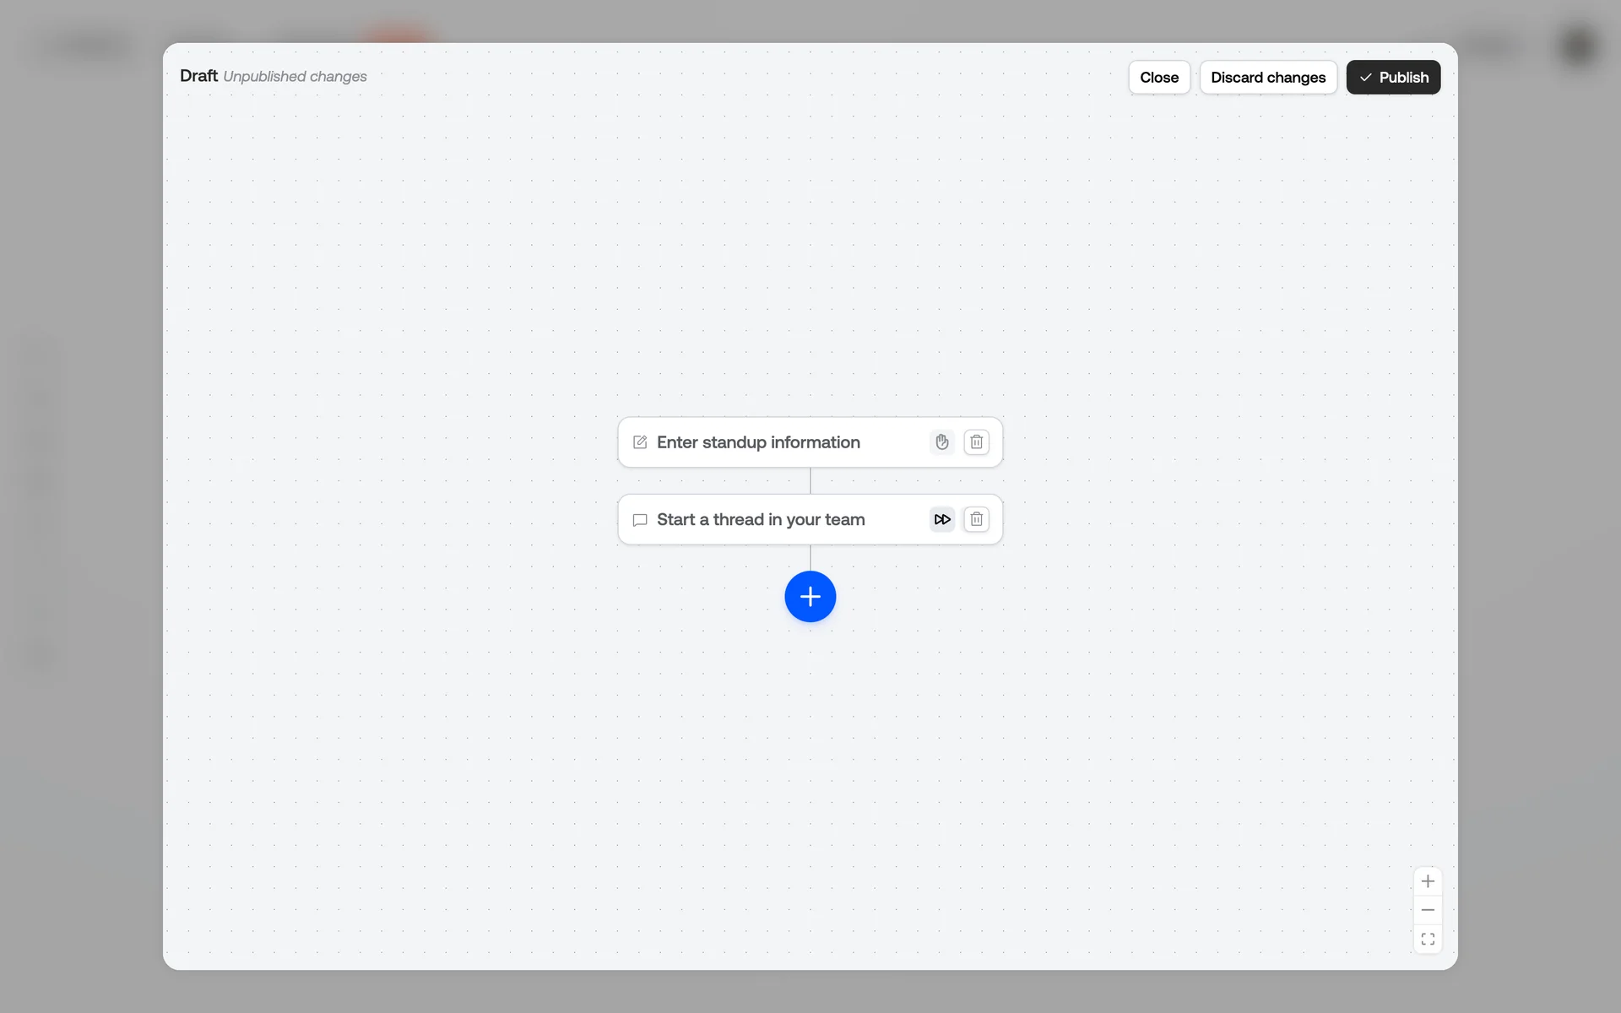
Task: Click the fast-forward icon on thread step
Action: coord(941,519)
